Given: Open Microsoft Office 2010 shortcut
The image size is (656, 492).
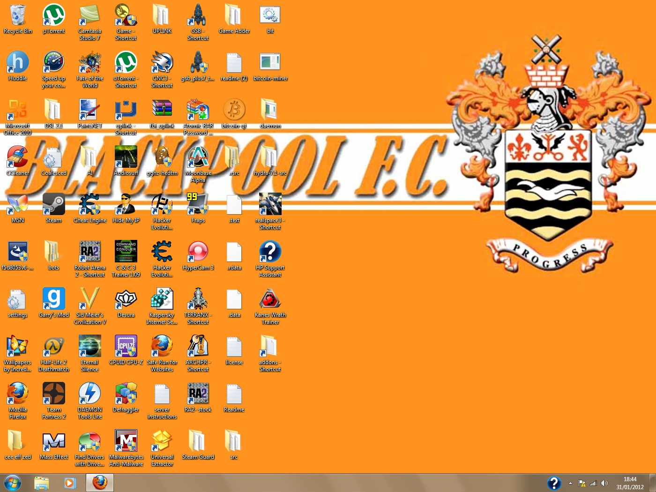Looking at the screenshot, I should coord(18,117).
